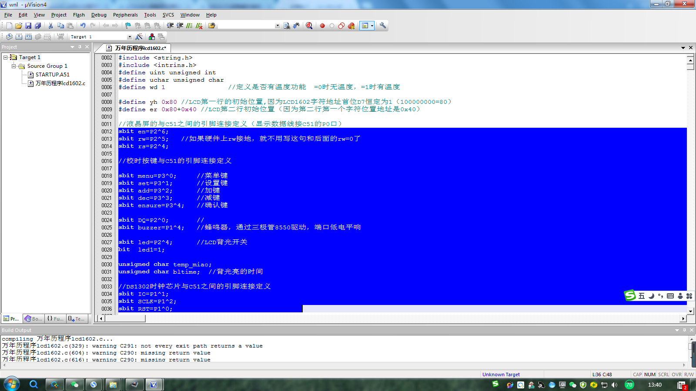Screen dimensions: 696x391
Task: Toggle the enable/disable breakpoint circle icon
Action: 332,26
